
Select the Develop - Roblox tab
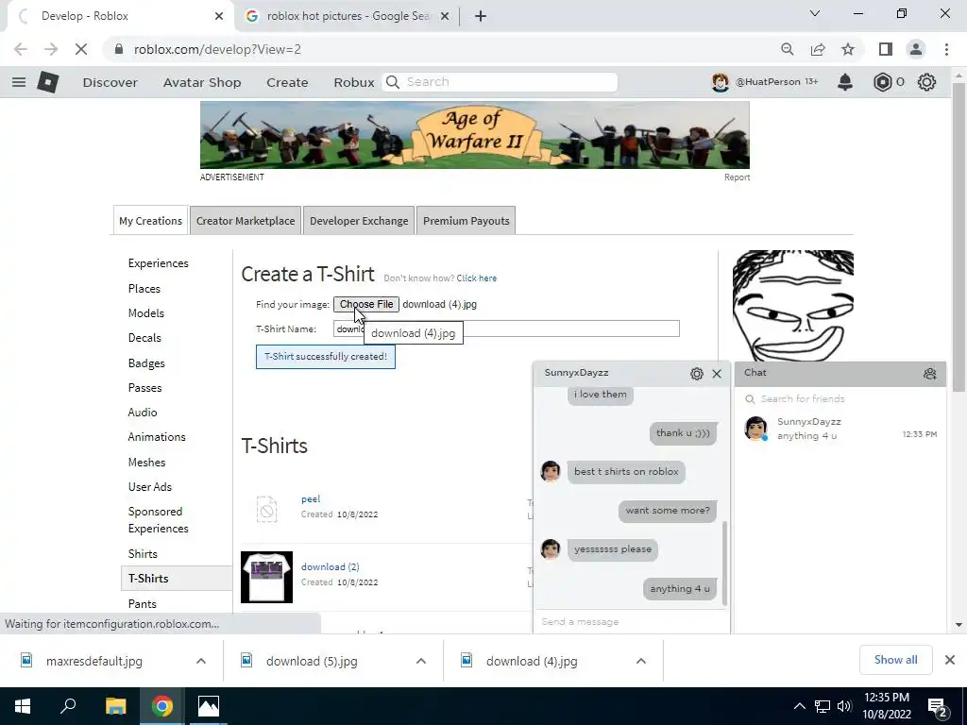[120, 16]
